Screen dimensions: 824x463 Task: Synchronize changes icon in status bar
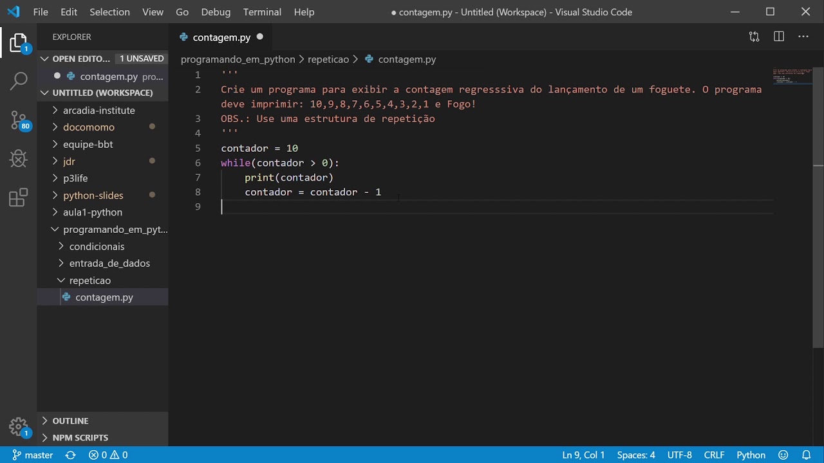(71, 455)
